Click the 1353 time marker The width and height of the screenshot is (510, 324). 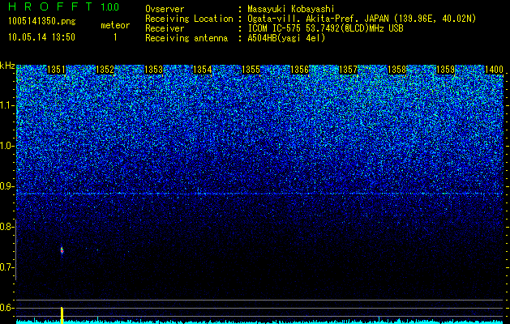pyautogui.click(x=153, y=70)
